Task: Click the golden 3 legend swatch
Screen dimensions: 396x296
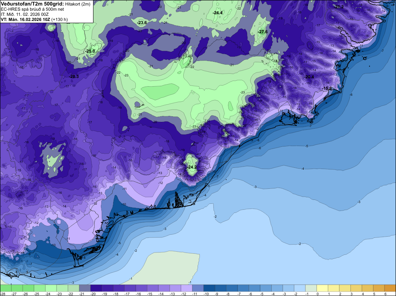Action: coord(356,288)
